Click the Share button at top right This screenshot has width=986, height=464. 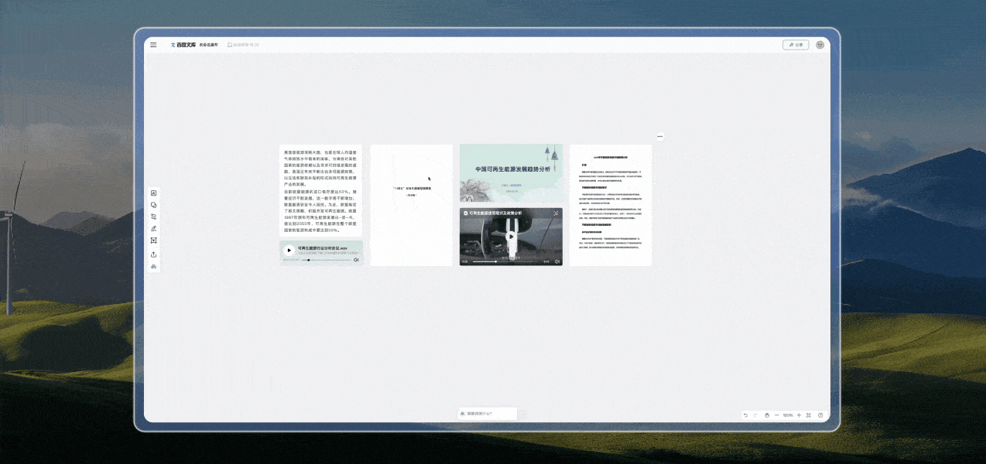point(796,45)
